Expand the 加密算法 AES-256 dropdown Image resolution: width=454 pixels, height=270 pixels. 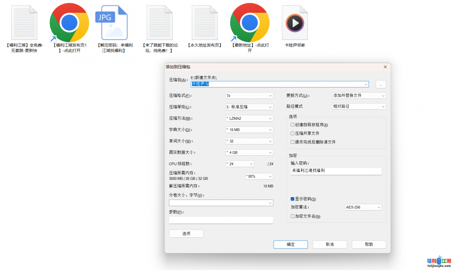[363, 207]
